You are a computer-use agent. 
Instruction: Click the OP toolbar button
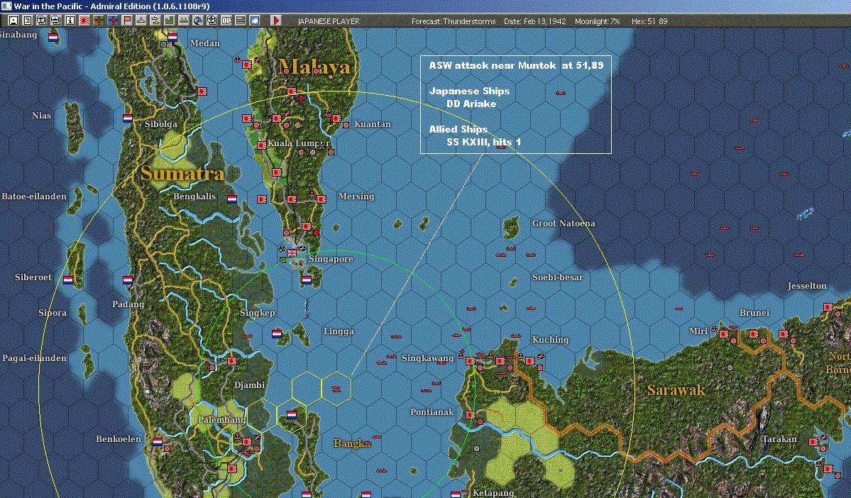coord(226,21)
